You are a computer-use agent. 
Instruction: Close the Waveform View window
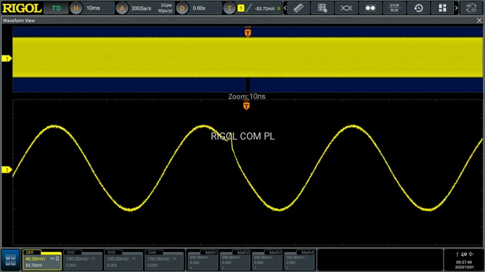pos(479,21)
